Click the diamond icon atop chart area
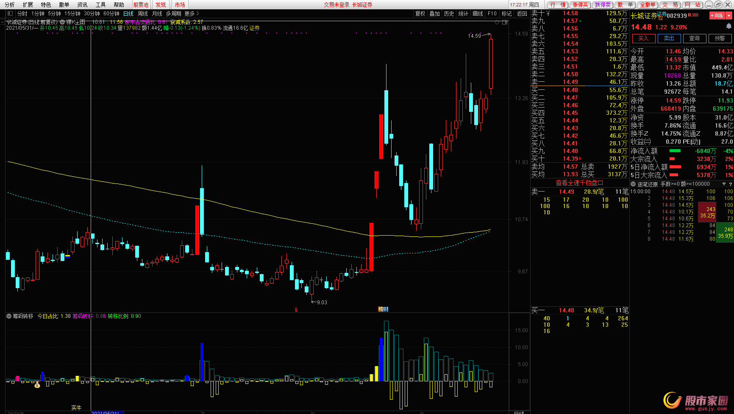734x414 pixels. tap(497, 22)
